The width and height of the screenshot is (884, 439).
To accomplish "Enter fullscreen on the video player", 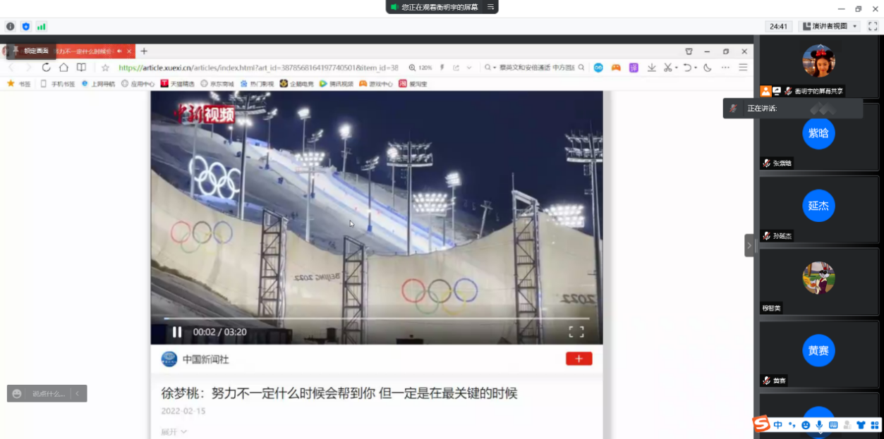I will click(x=576, y=332).
